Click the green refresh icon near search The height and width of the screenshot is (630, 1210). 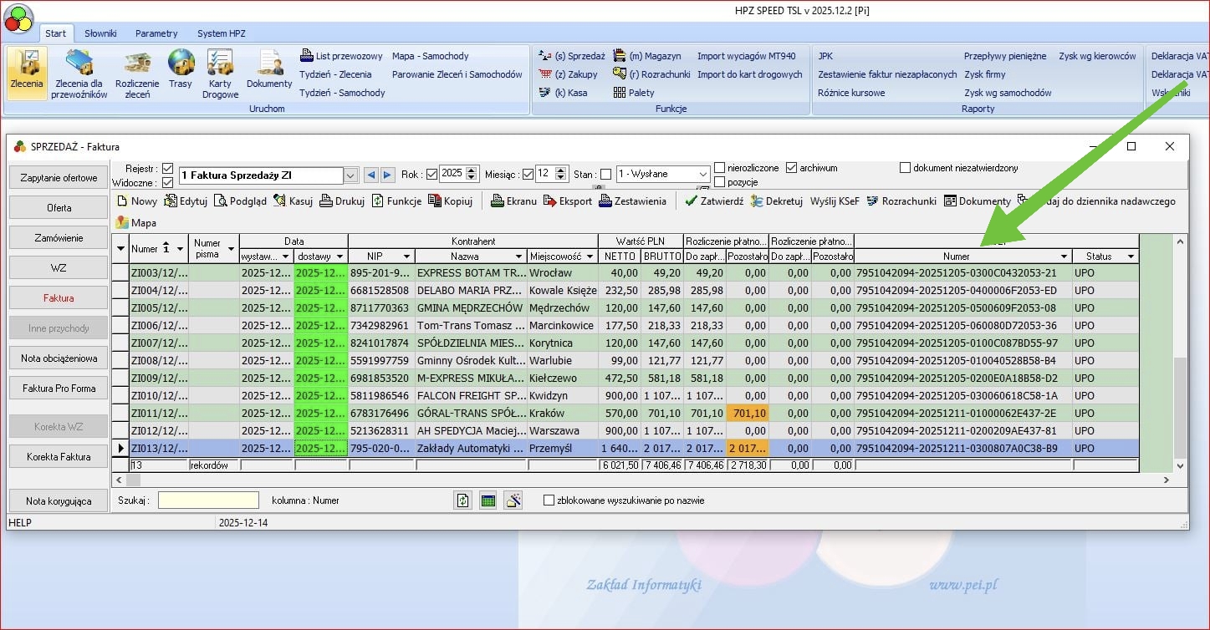pyautogui.click(x=462, y=500)
